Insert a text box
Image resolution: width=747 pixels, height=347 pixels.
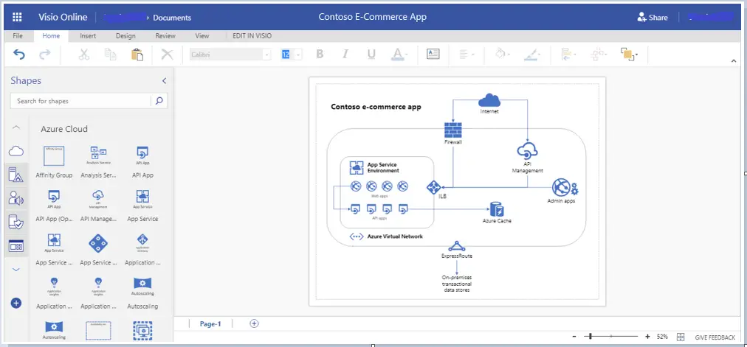coord(433,55)
